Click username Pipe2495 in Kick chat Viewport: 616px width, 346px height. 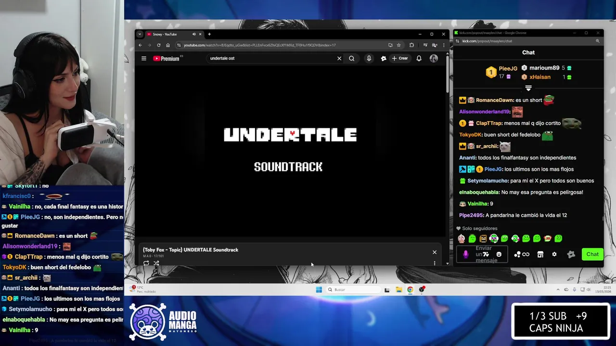click(471, 215)
